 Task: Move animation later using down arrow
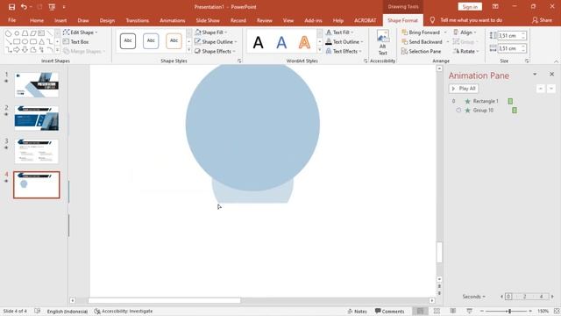(551, 89)
